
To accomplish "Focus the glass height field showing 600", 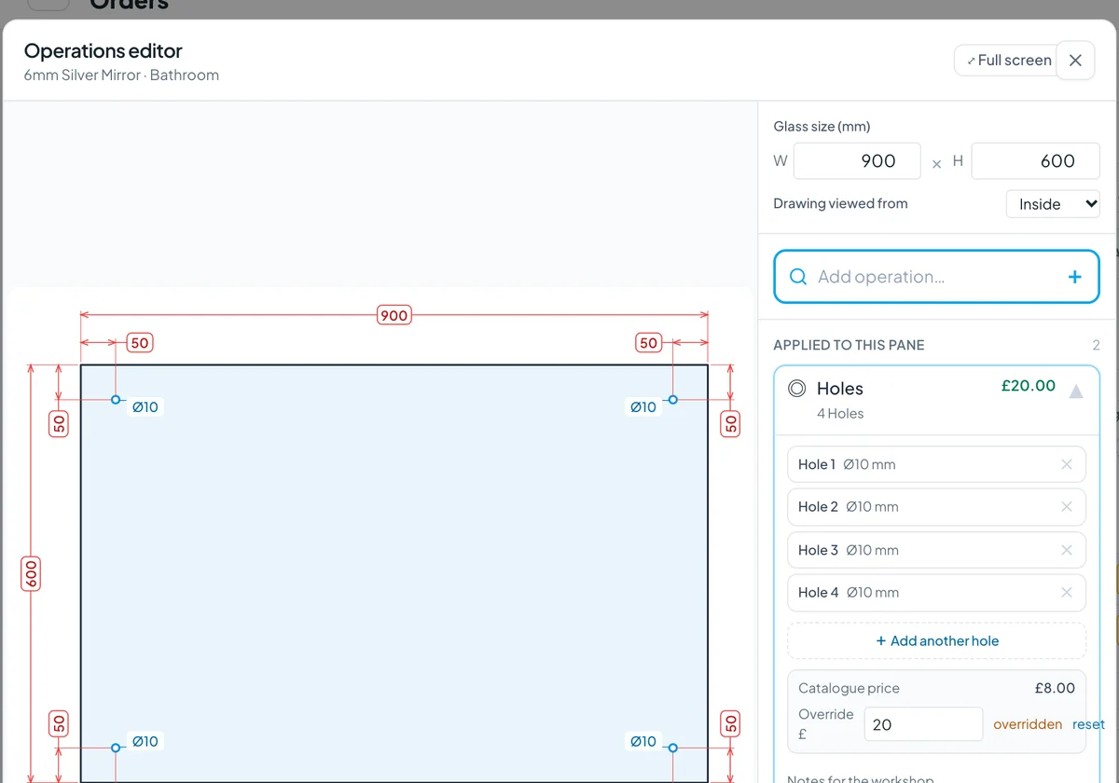I will pos(1036,161).
